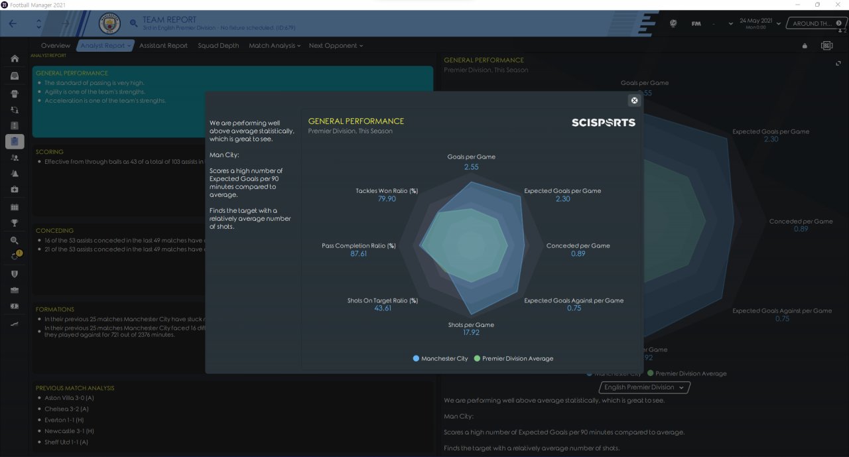Toggle Manchester City series in chart legend
The height and width of the screenshot is (457, 849).
point(440,358)
